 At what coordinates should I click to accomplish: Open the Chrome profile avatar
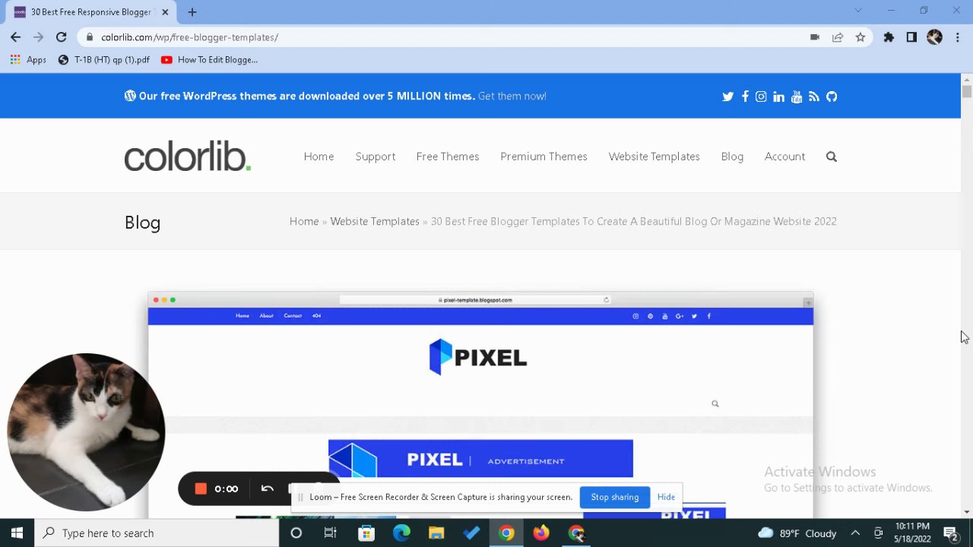[x=935, y=37]
